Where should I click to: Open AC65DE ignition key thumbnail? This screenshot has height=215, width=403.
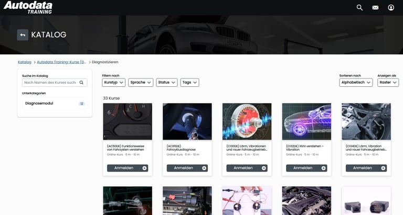click(x=187, y=121)
